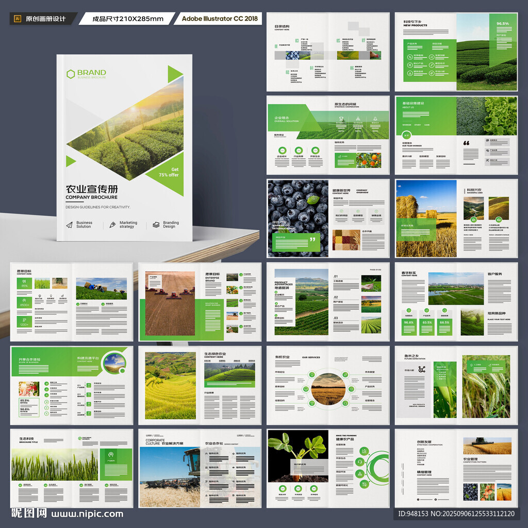Click the 春华秋实 heading

click(409, 273)
